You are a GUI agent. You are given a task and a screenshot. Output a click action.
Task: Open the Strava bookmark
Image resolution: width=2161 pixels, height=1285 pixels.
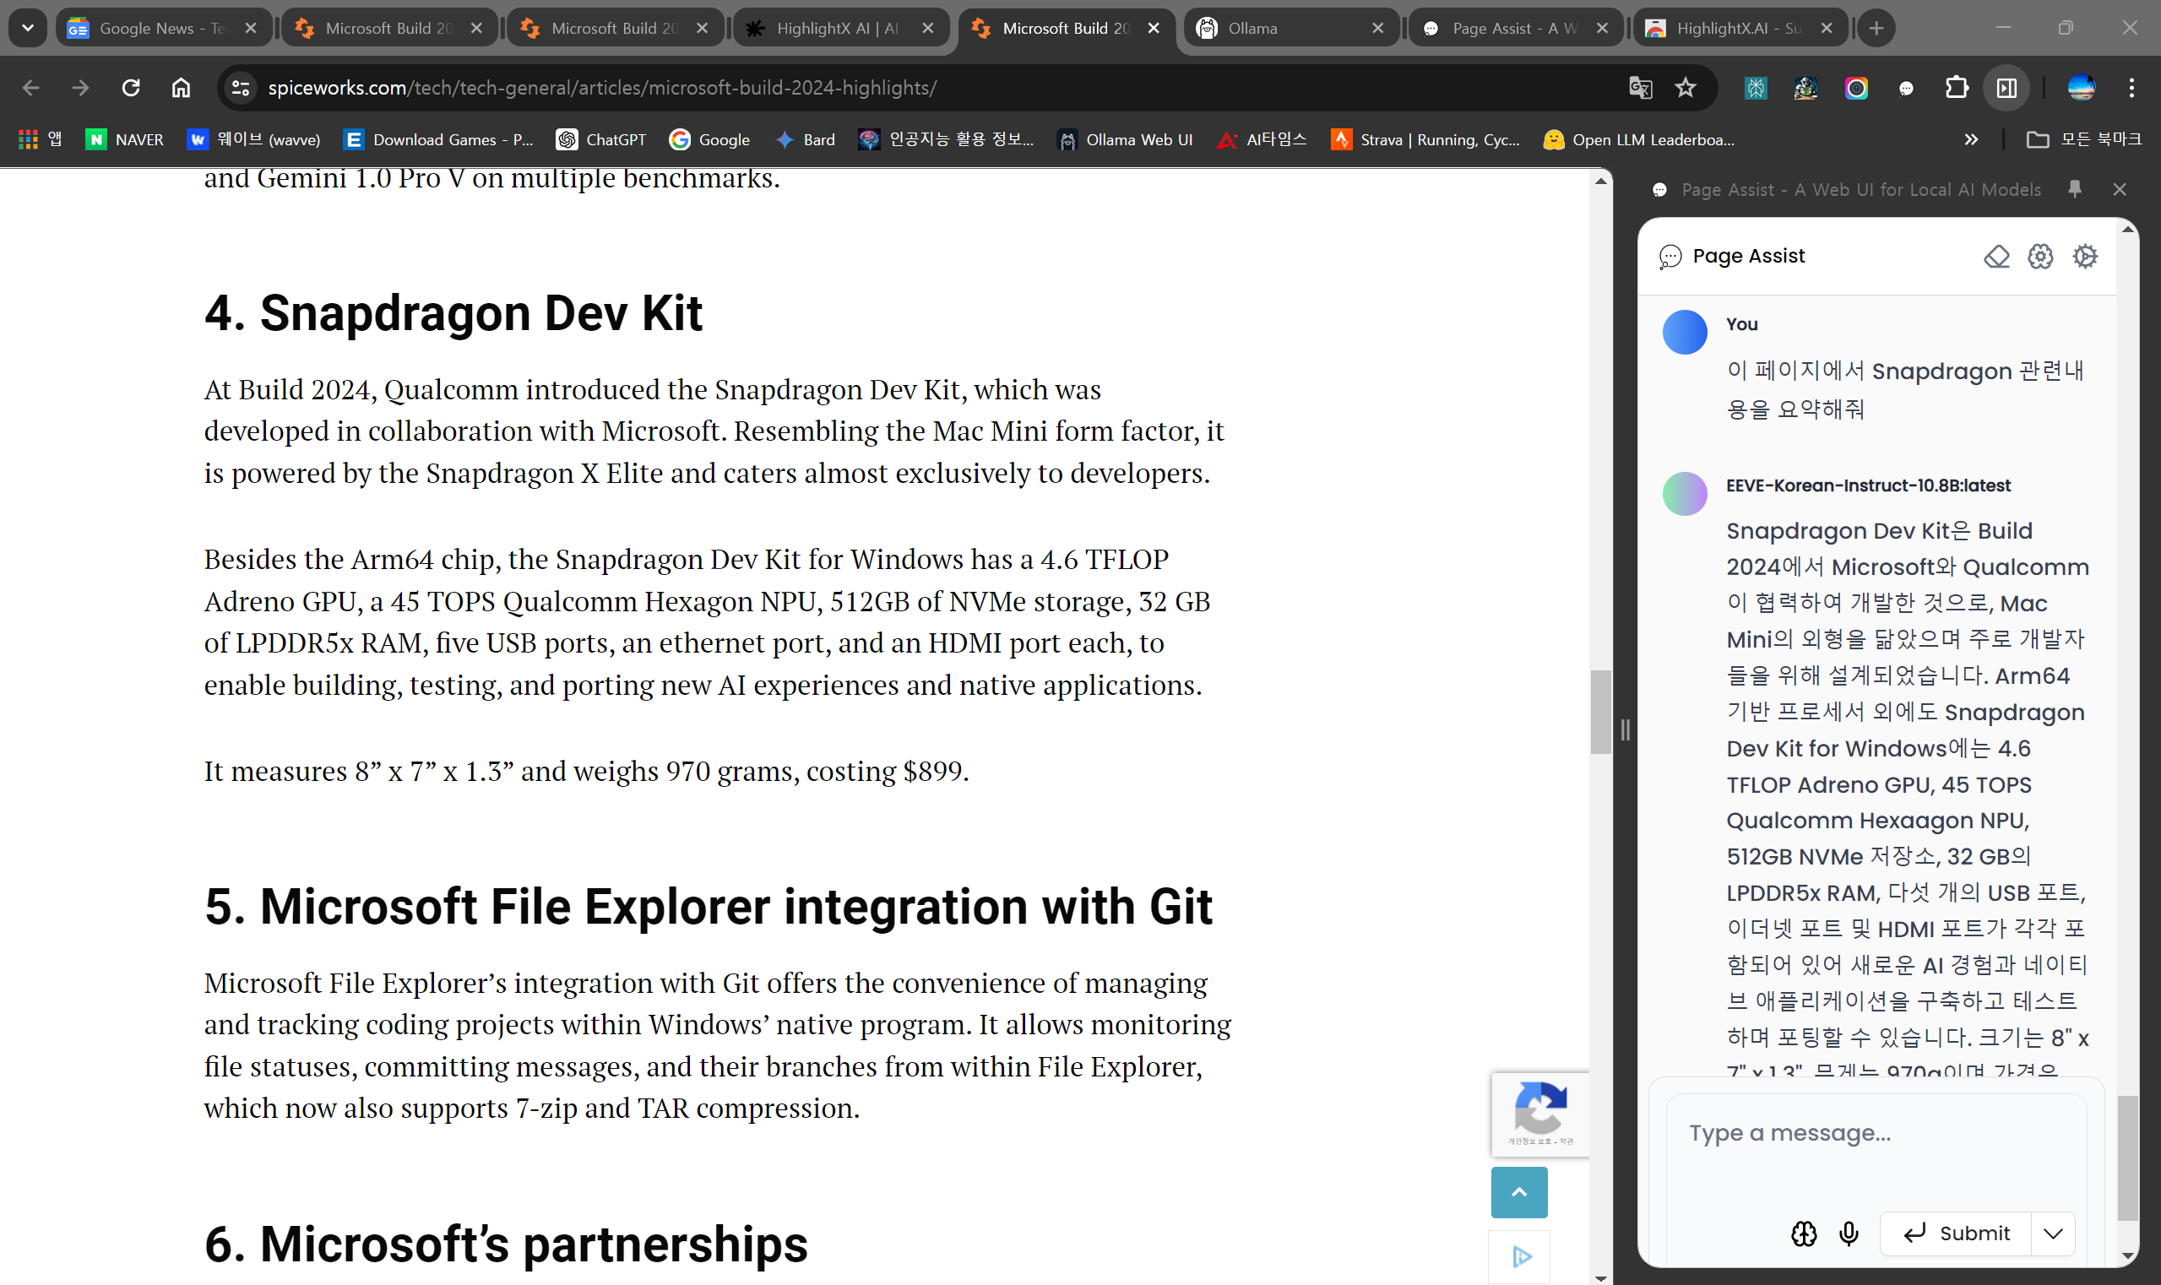point(1425,139)
